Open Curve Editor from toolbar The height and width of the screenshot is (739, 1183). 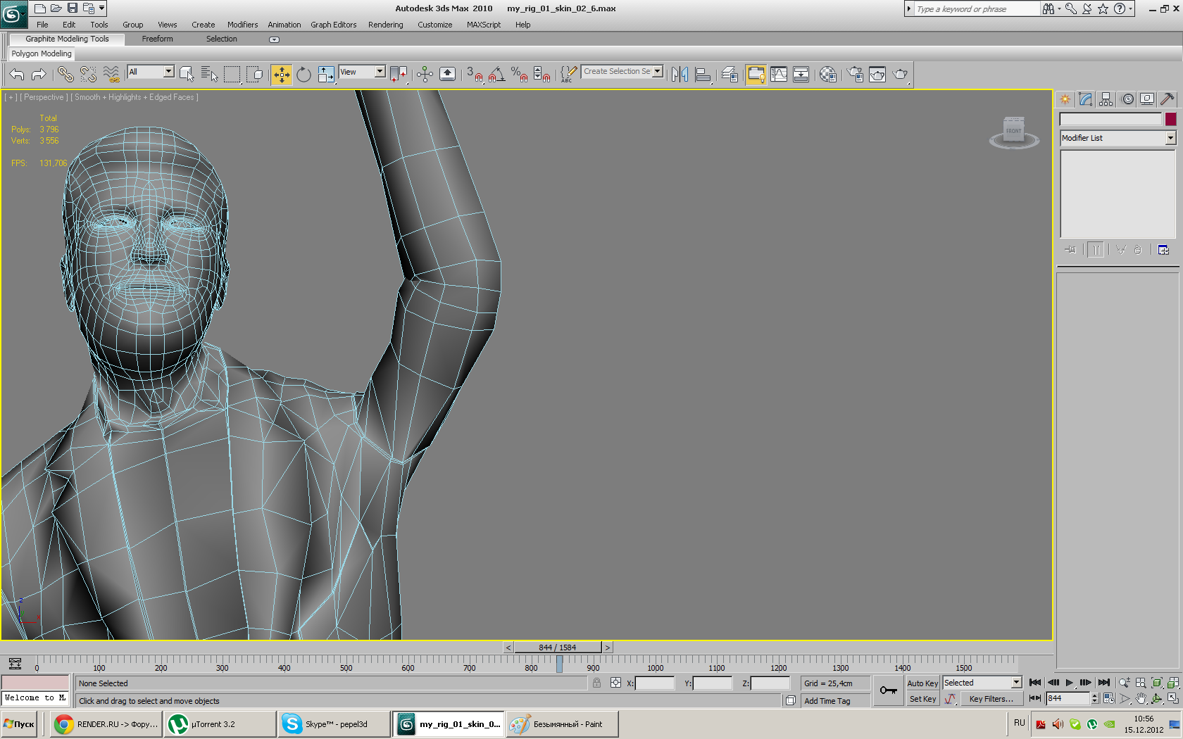tap(779, 75)
